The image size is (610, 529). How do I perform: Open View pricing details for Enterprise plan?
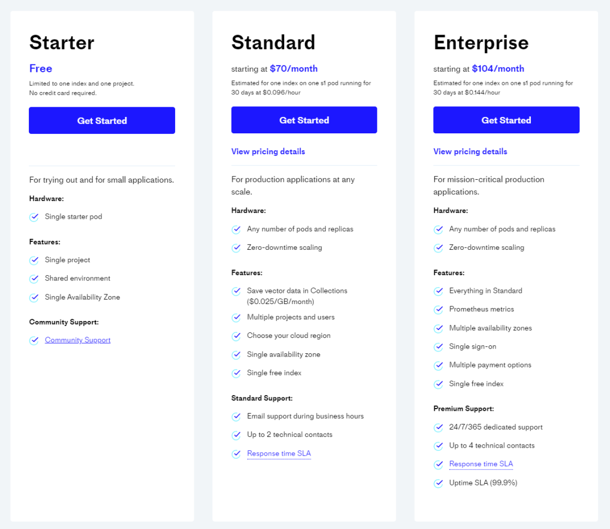(470, 151)
